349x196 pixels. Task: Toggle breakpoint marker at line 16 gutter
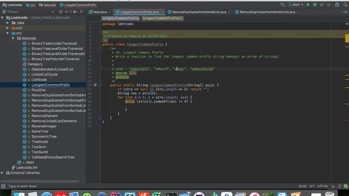tap(95, 85)
